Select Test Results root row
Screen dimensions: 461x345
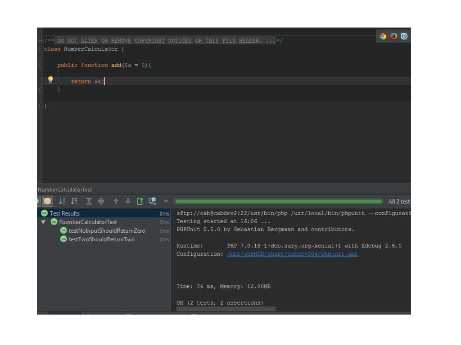click(x=104, y=213)
